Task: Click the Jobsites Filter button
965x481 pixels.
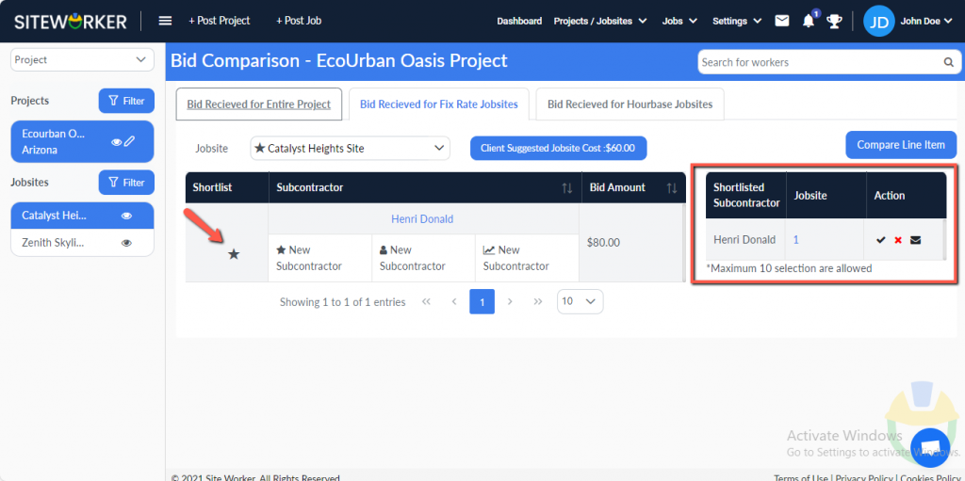Action: 127,183
